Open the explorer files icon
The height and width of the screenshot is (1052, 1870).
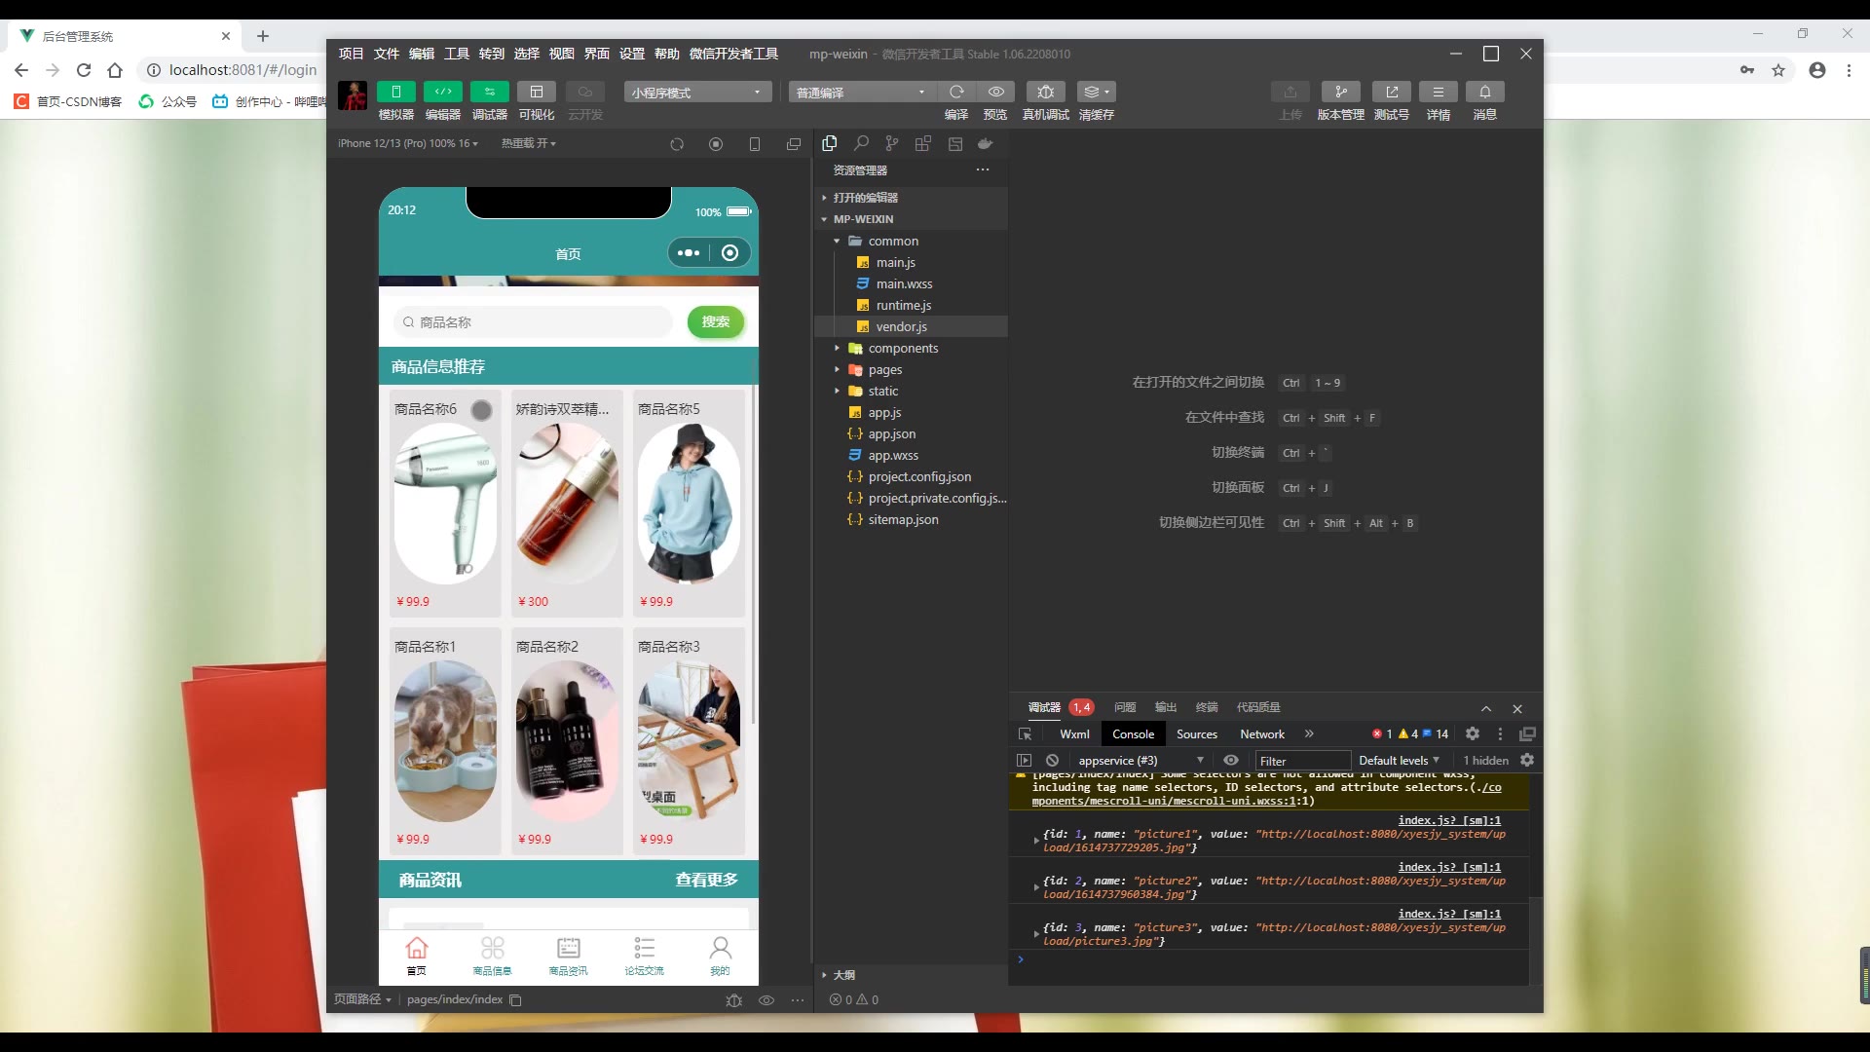pos(830,143)
